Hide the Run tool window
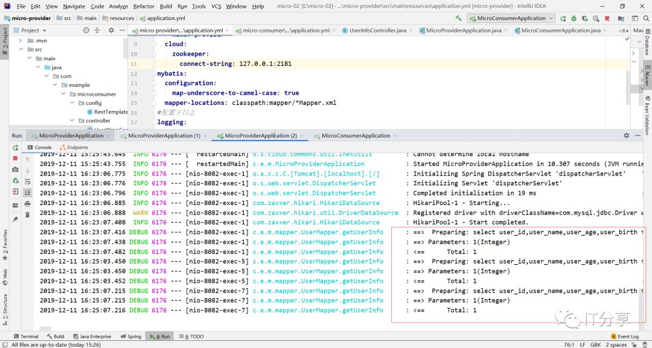The height and width of the screenshot is (348, 652). [638, 135]
